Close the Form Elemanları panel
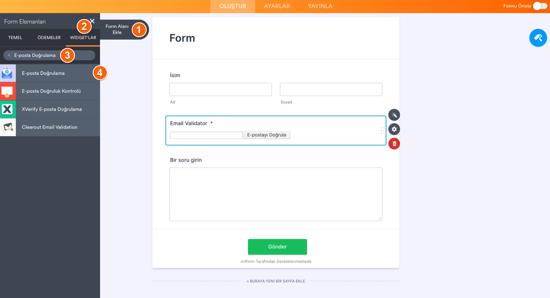Screen dimensions: 550x298 [x=92, y=21]
